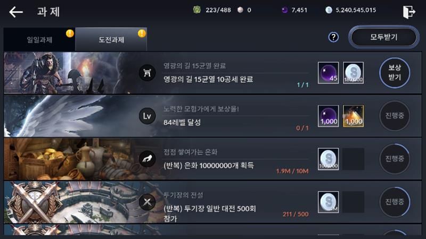The width and height of the screenshot is (426, 239).
Task: Select the golden 1,000 reward item
Action: click(x=353, y=116)
